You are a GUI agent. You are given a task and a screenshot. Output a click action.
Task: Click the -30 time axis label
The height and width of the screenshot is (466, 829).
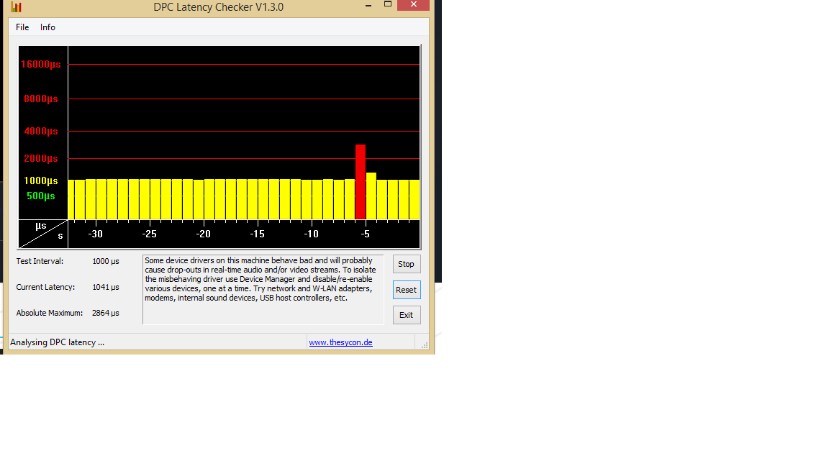[95, 234]
